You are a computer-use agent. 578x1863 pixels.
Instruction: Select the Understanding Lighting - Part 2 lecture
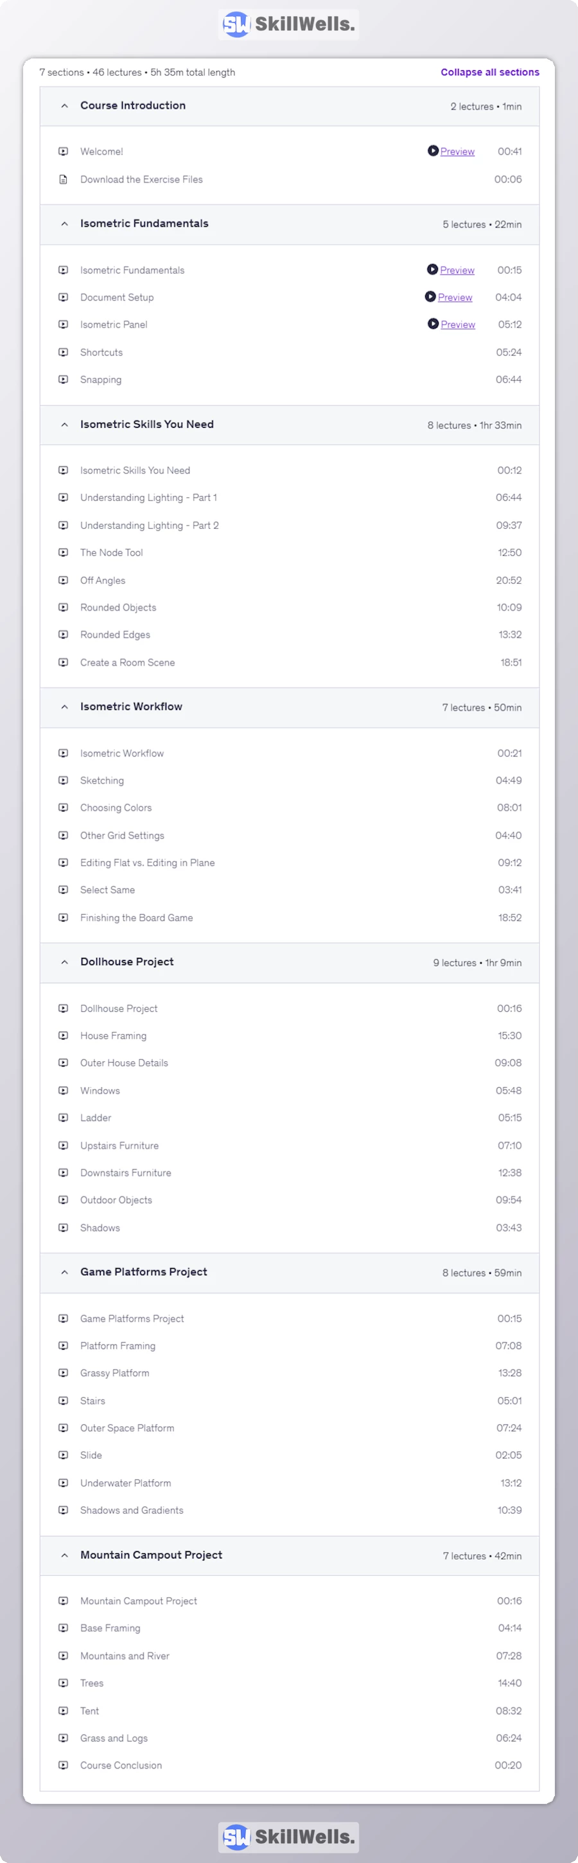tap(149, 525)
